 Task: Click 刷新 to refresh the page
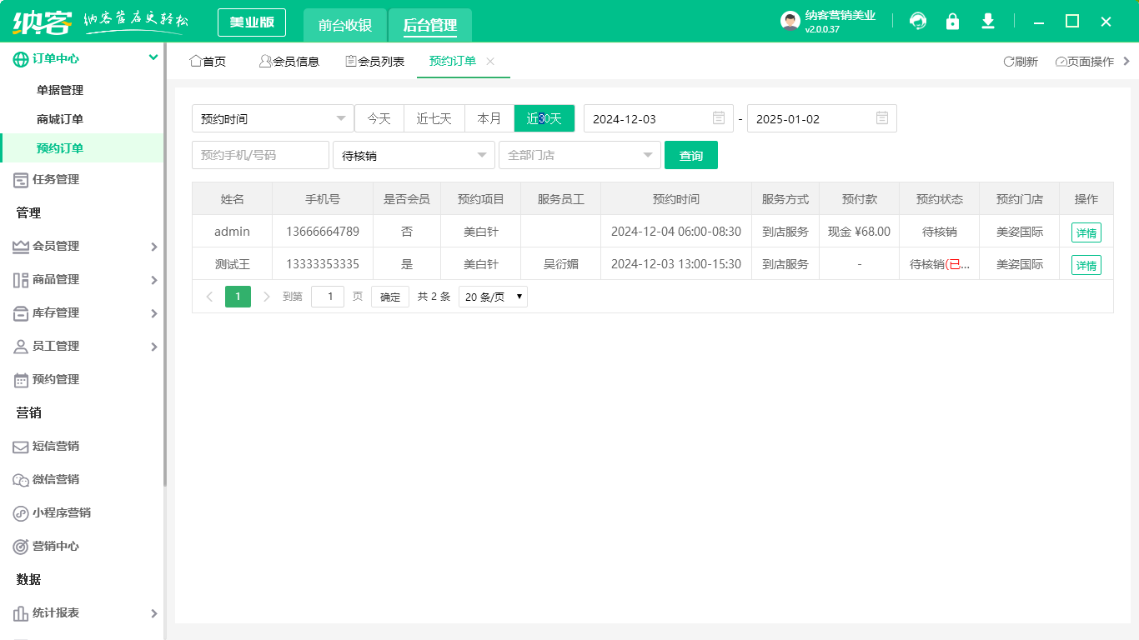1021,61
